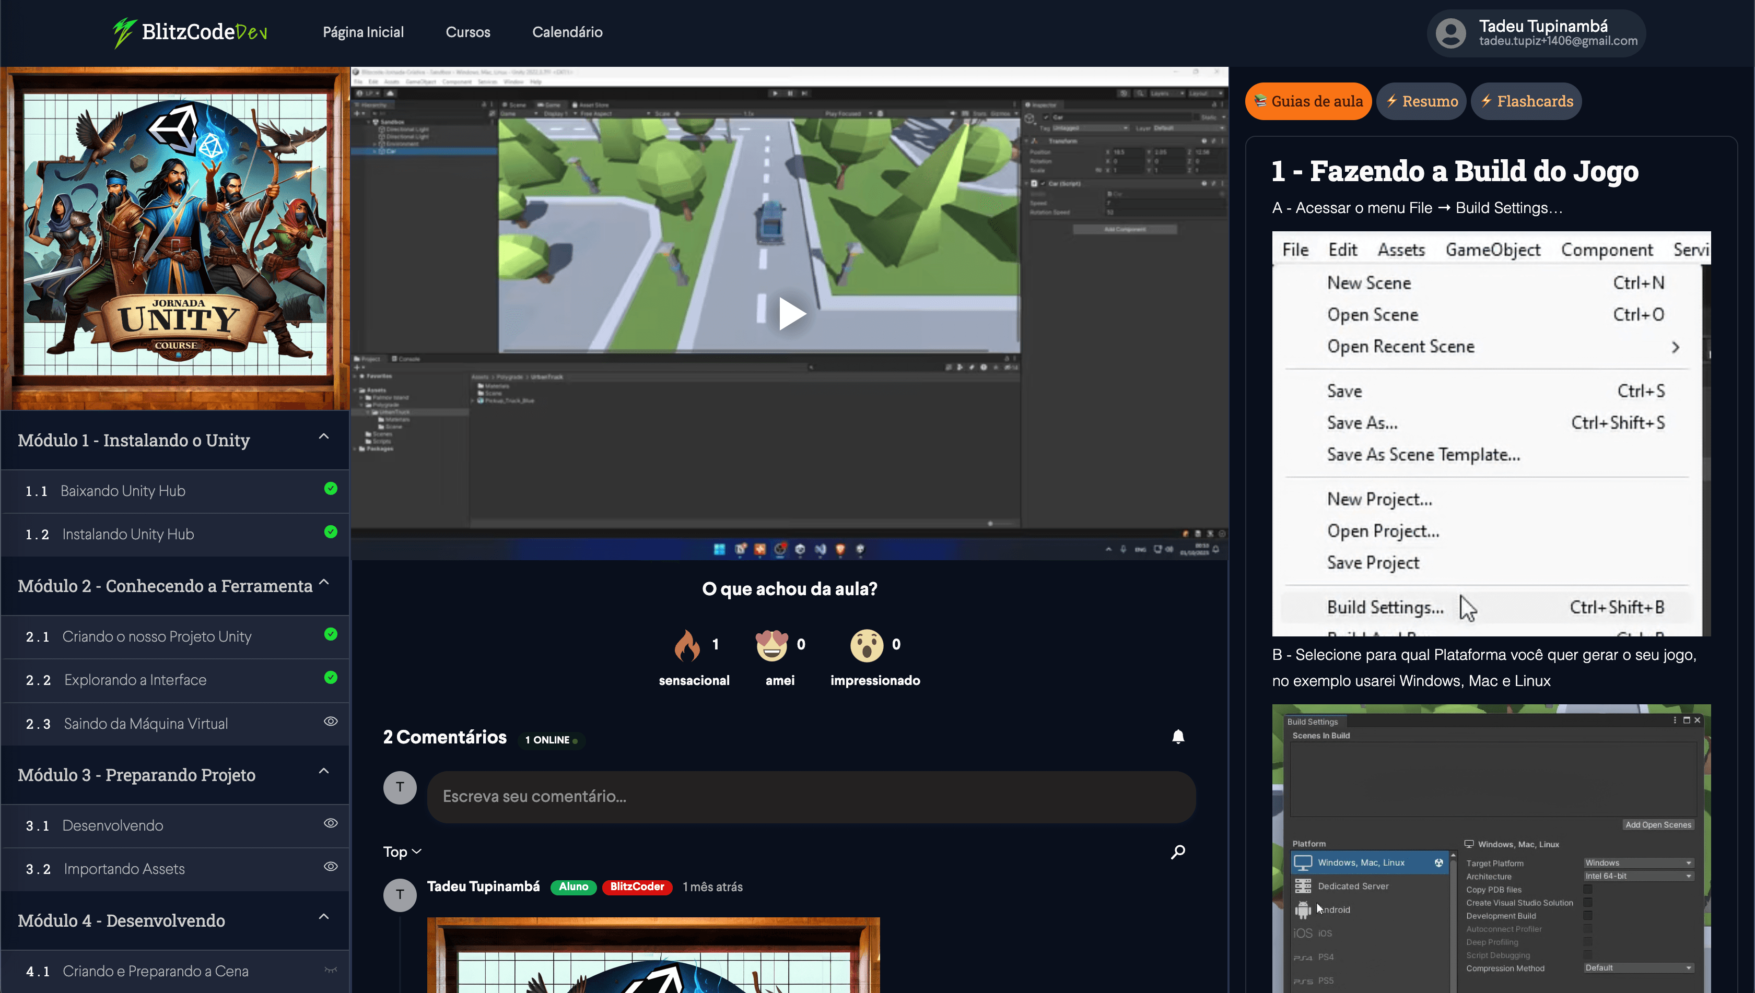Toggle the eye icon on Importando Assets
This screenshot has width=1755, height=993.
330,867
